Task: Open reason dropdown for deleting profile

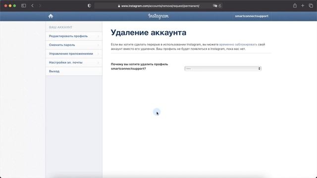Action: coord(223,69)
